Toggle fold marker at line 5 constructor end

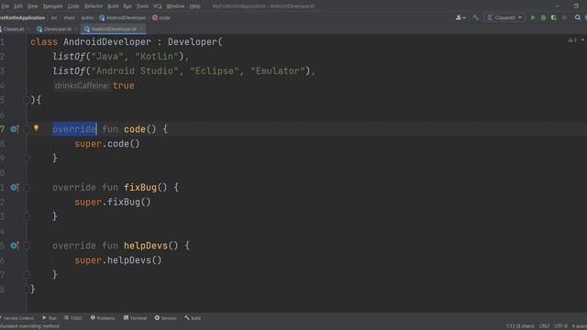click(x=27, y=100)
